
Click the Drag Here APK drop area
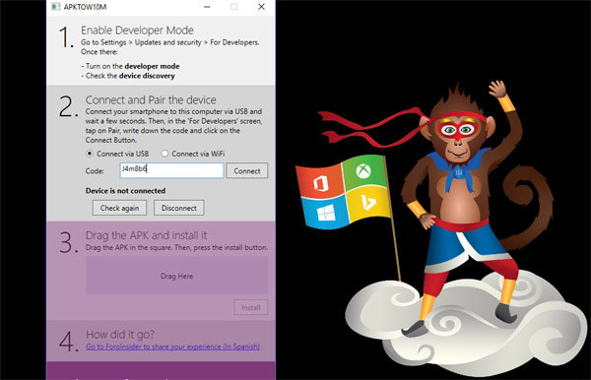(176, 276)
